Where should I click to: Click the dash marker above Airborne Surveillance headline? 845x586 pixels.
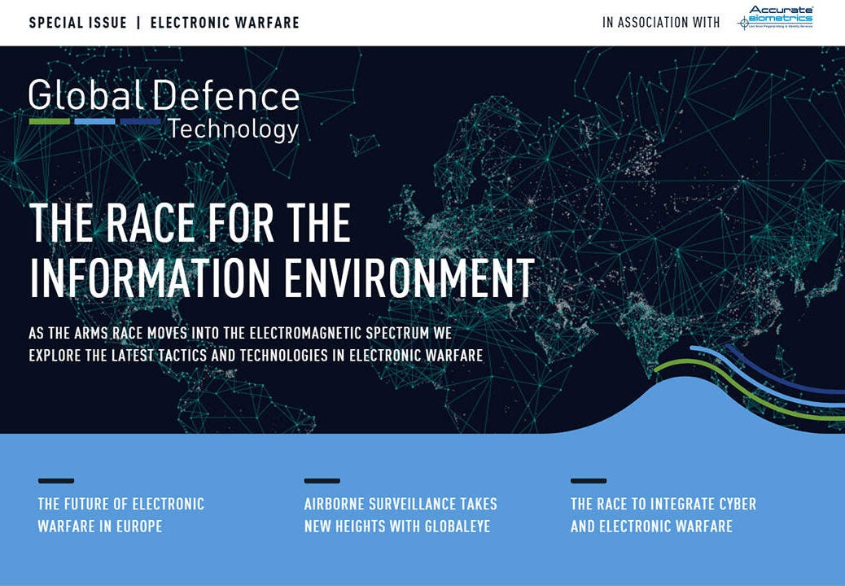(x=322, y=481)
